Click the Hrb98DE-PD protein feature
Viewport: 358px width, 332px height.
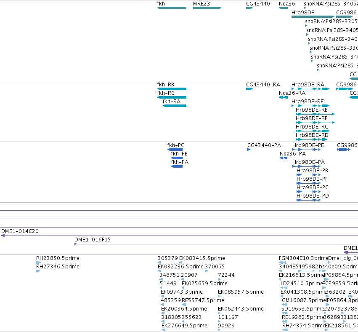(x=308, y=200)
